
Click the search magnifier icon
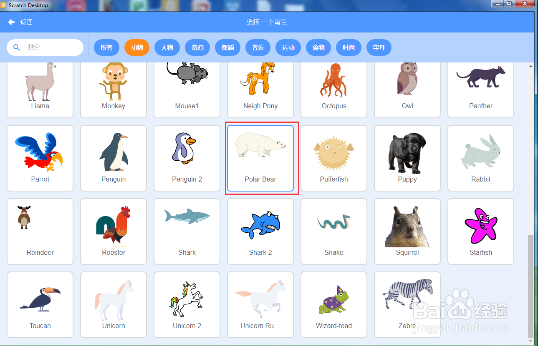click(x=17, y=47)
